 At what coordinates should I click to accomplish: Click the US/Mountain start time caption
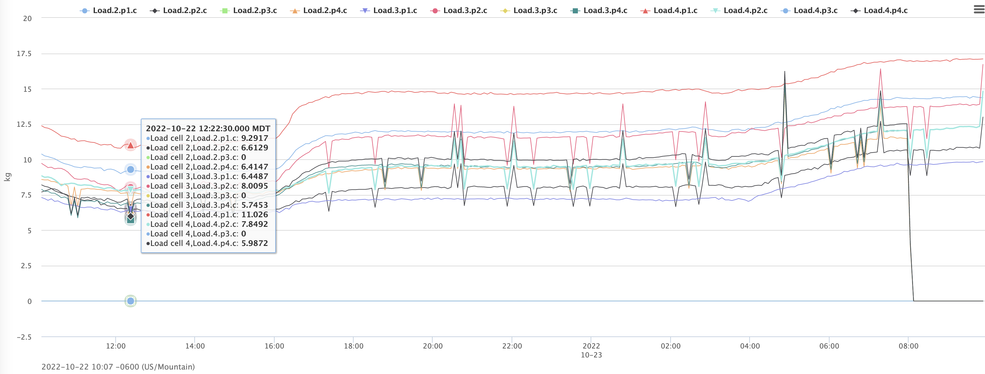pos(118,367)
